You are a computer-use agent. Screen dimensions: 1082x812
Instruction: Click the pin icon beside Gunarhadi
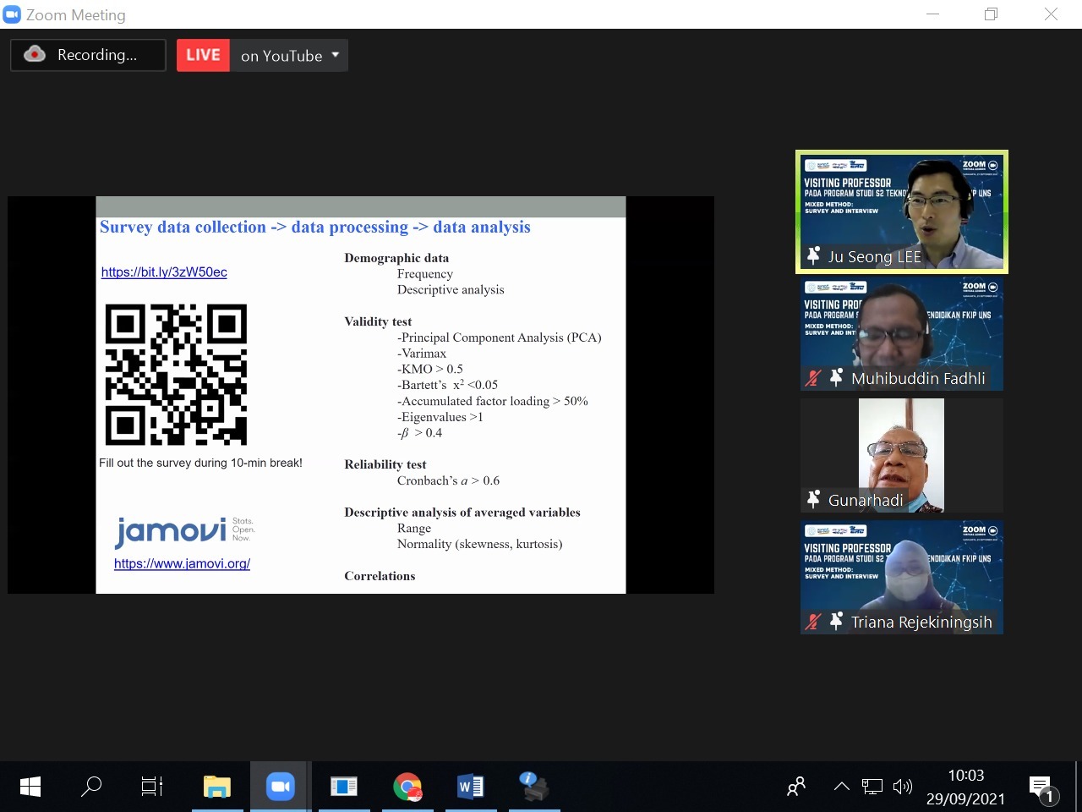point(813,499)
